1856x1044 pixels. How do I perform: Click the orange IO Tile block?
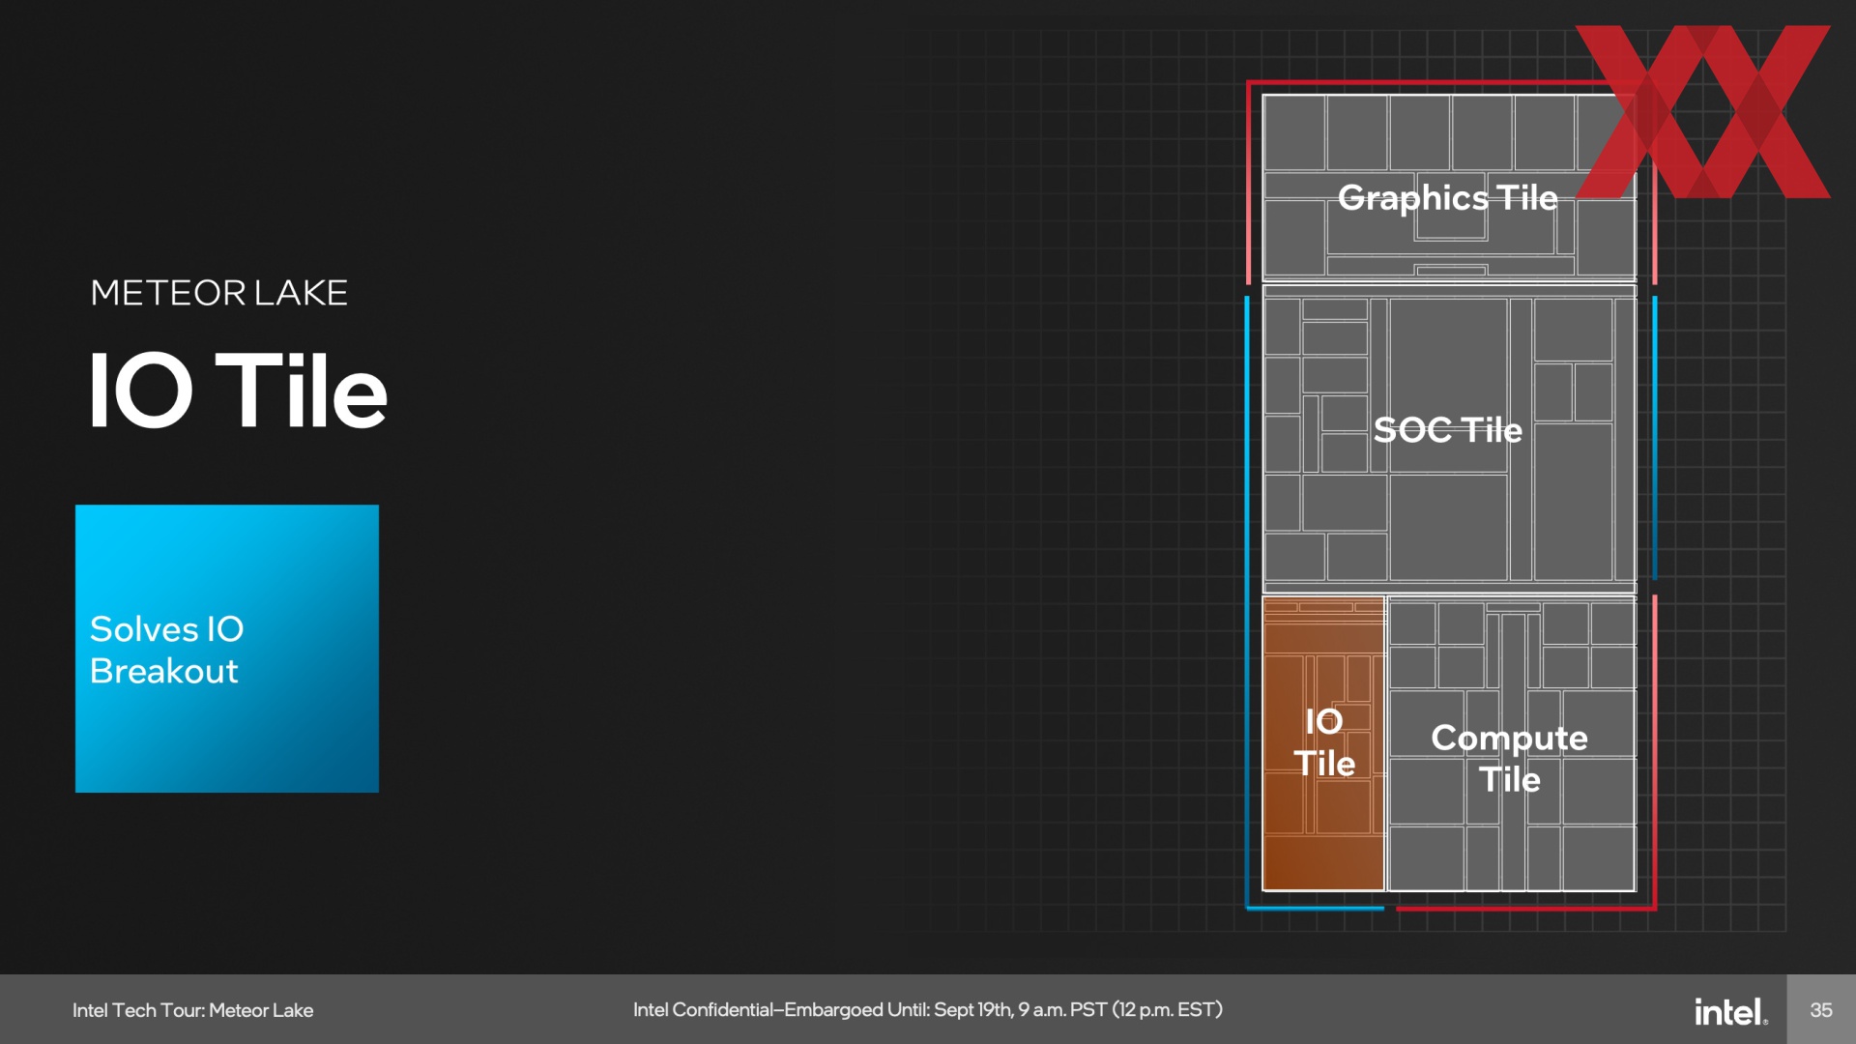(x=1323, y=743)
